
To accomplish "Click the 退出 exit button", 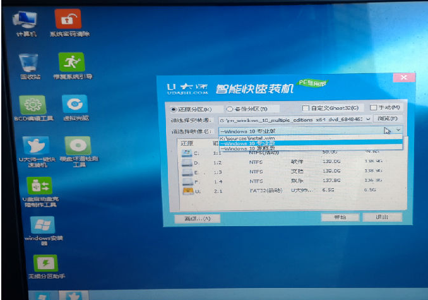I will [382, 217].
